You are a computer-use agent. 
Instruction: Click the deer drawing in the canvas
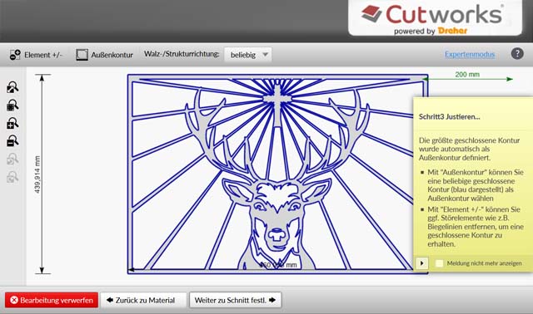277,174
